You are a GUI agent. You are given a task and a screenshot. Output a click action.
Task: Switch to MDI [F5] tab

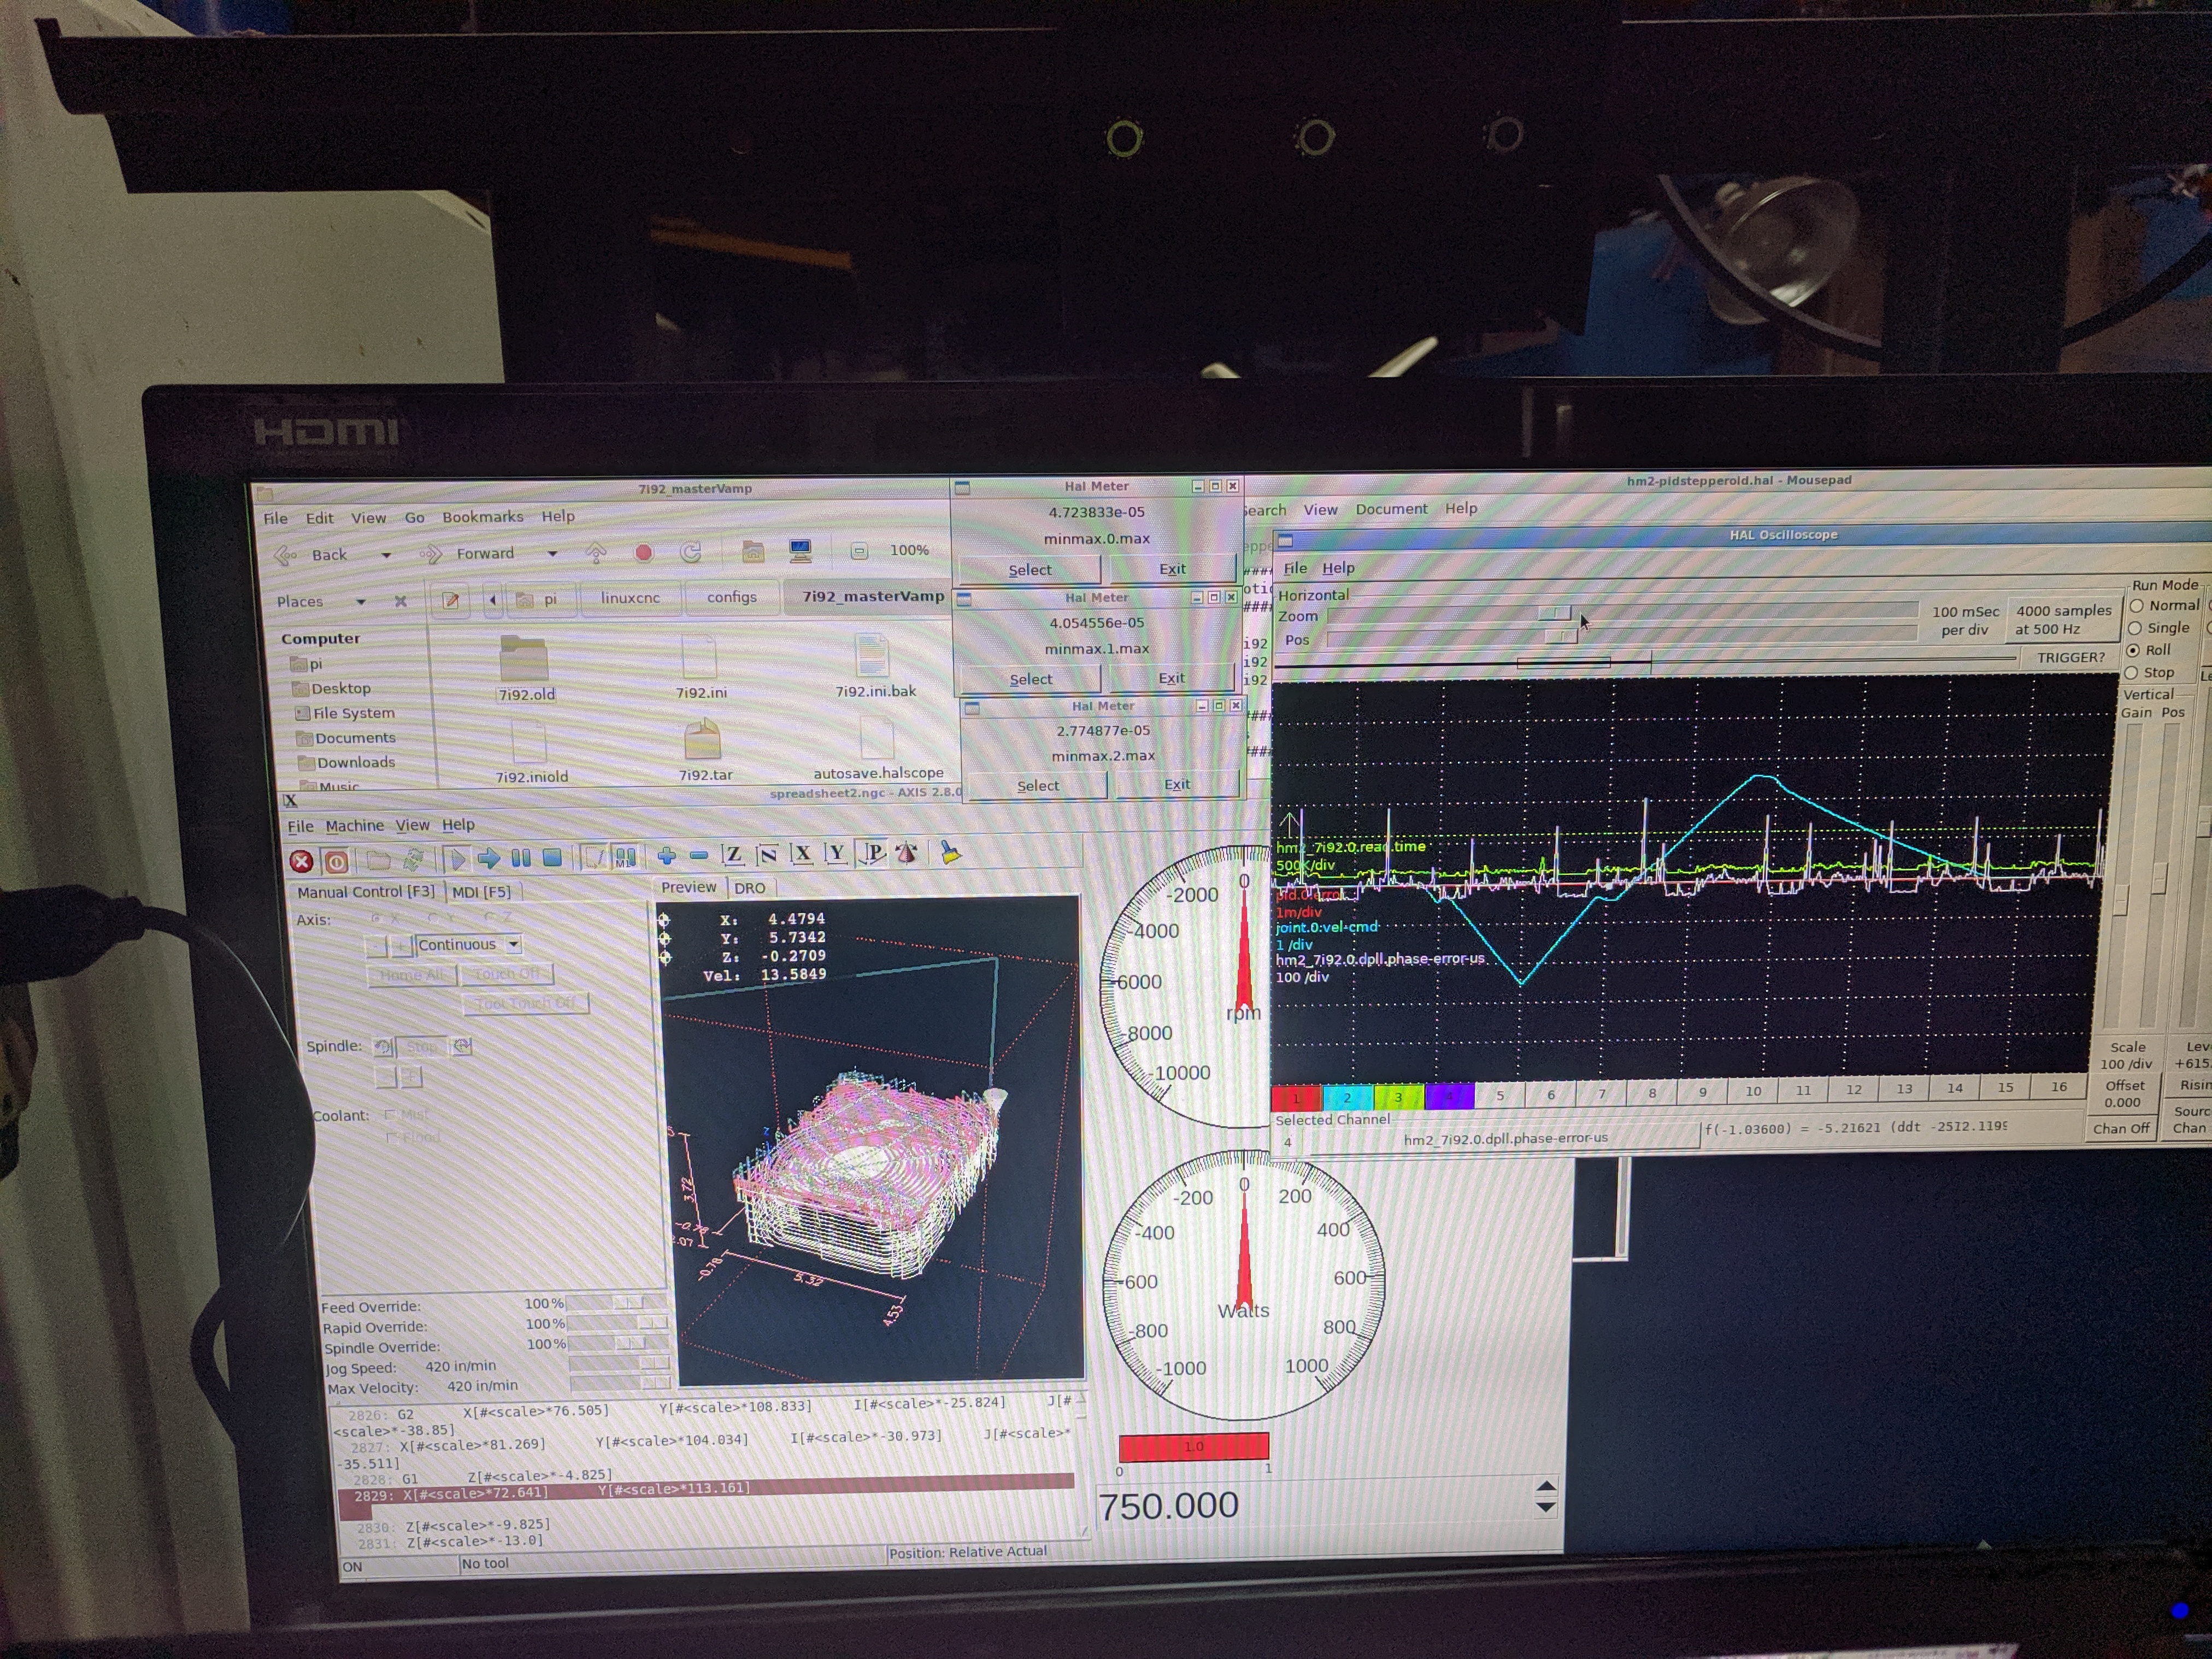[481, 892]
